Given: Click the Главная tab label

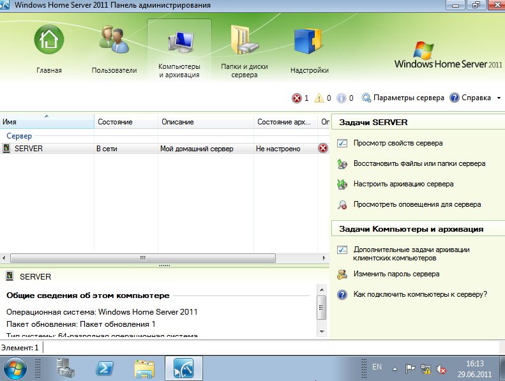Looking at the screenshot, I should click(49, 70).
